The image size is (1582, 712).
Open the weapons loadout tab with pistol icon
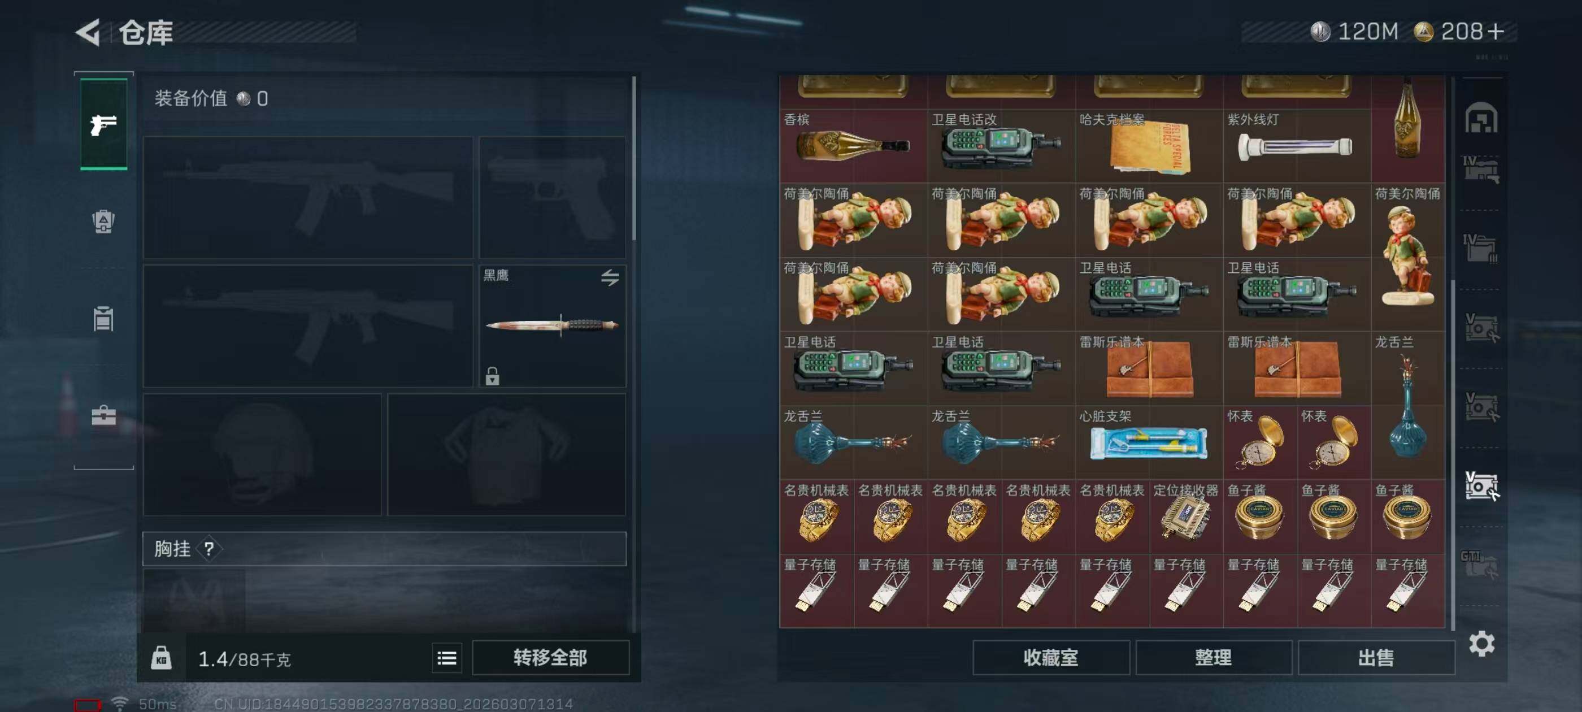pos(104,124)
